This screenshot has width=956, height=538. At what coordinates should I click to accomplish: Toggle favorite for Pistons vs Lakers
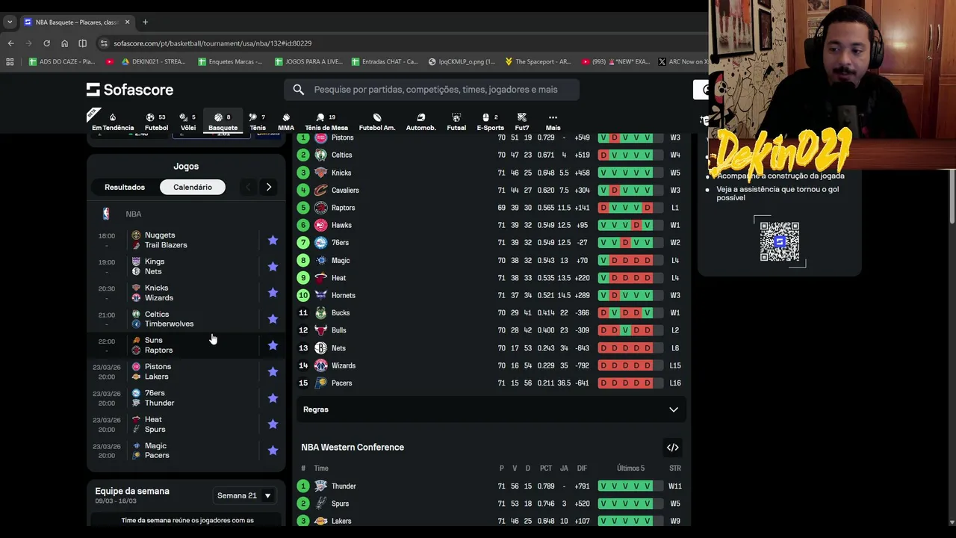(x=273, y=371)
